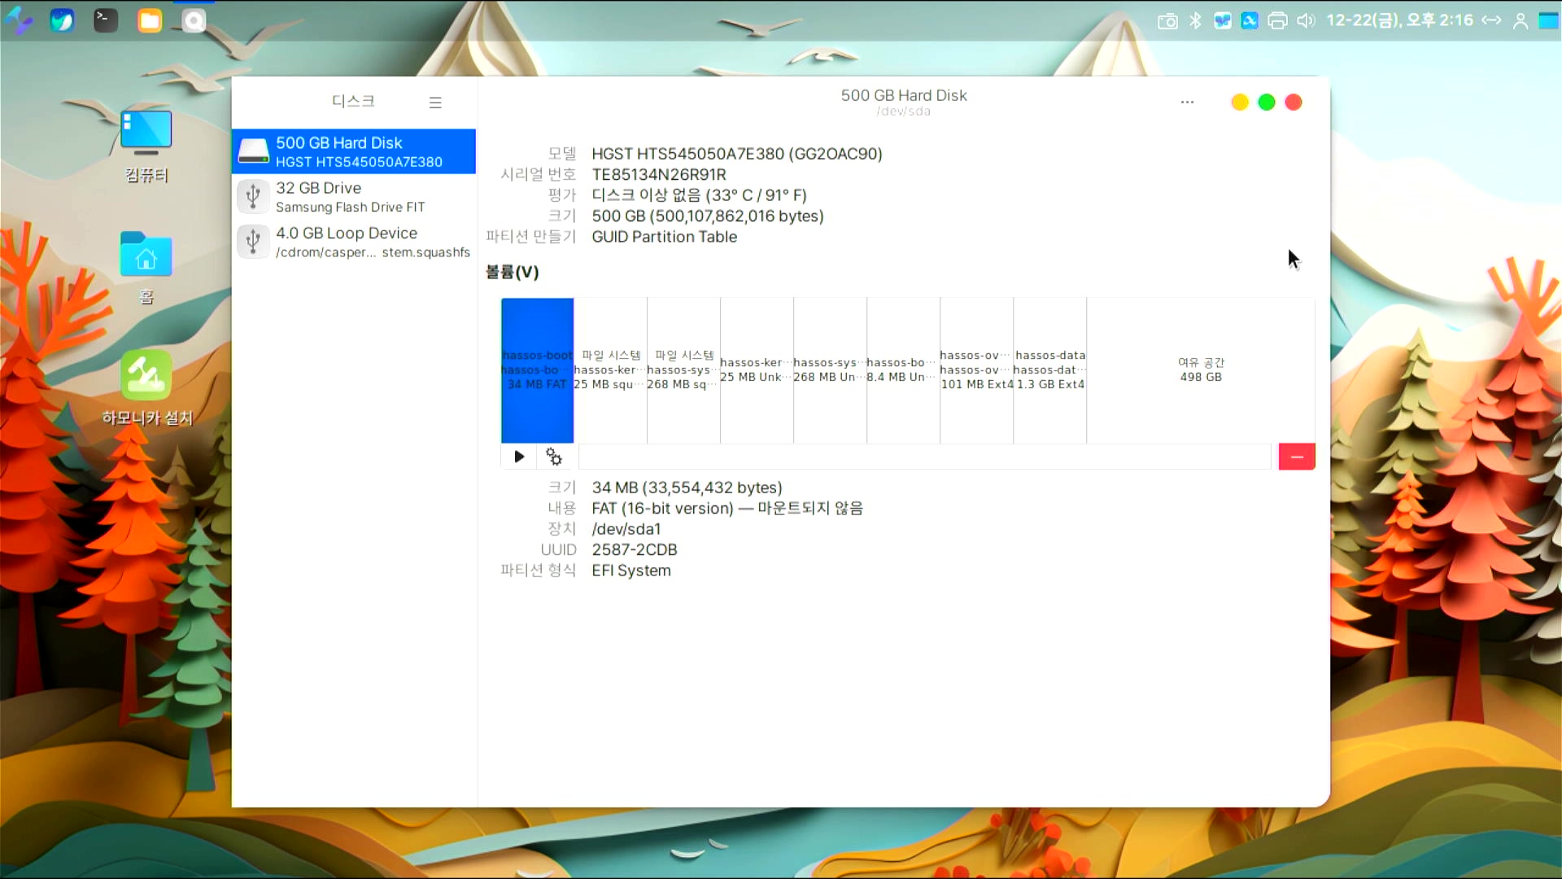1562x879 pixels.
Task: Click the USB icon next to 32 GB Drive
Action: click(253, 196)
